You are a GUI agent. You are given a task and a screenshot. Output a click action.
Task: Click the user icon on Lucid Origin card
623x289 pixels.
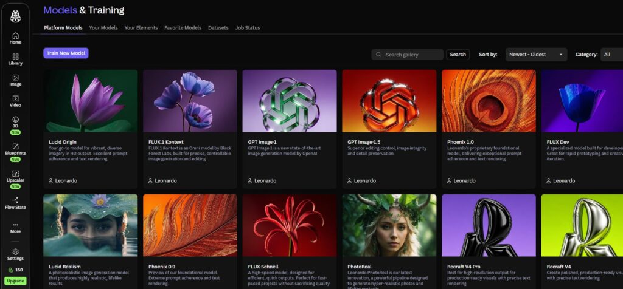[51, 181]
